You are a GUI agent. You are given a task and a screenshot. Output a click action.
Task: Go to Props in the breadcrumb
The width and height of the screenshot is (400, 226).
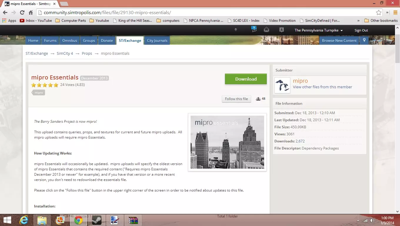tap(87, 53)
